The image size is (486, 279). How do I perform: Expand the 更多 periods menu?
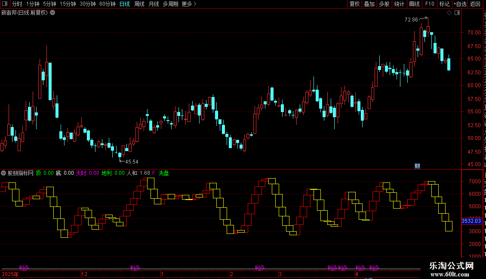(189, 4)
